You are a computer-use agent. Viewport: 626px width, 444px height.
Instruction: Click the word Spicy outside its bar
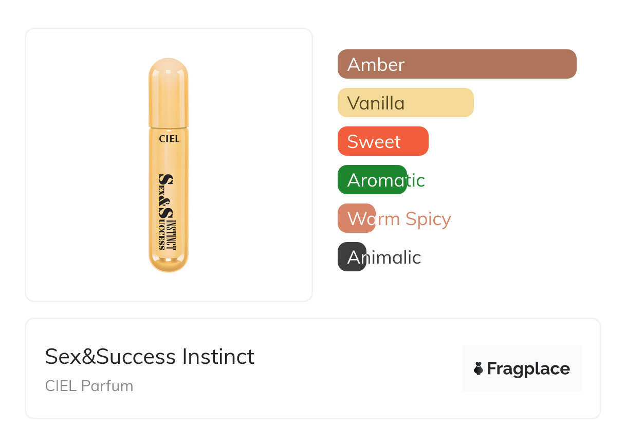point(428,219)
